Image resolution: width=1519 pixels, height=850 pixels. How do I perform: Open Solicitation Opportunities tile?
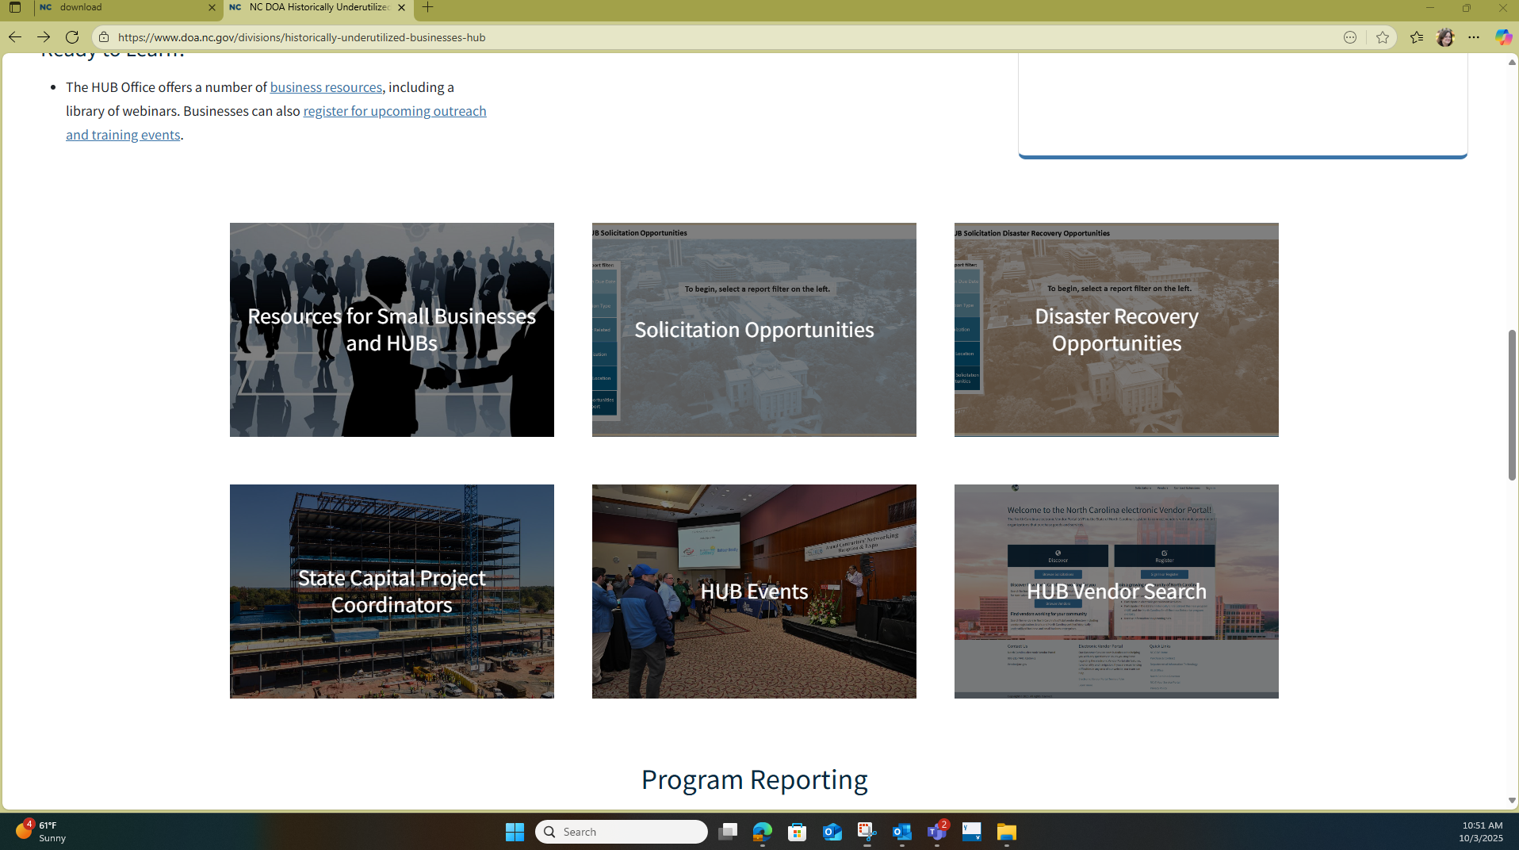coord(753,330)
